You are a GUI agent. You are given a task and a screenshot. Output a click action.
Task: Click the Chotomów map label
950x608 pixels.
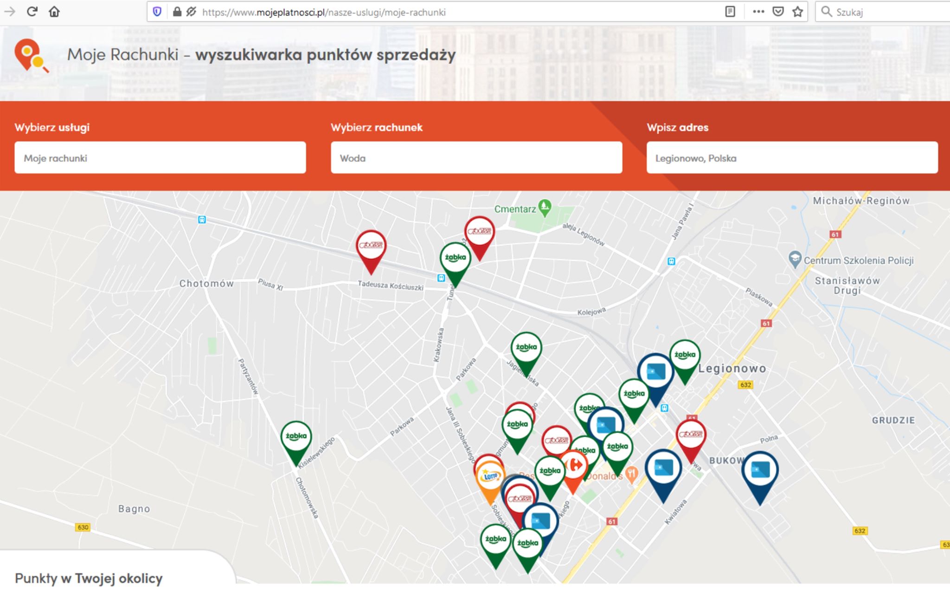click(206, 283)
